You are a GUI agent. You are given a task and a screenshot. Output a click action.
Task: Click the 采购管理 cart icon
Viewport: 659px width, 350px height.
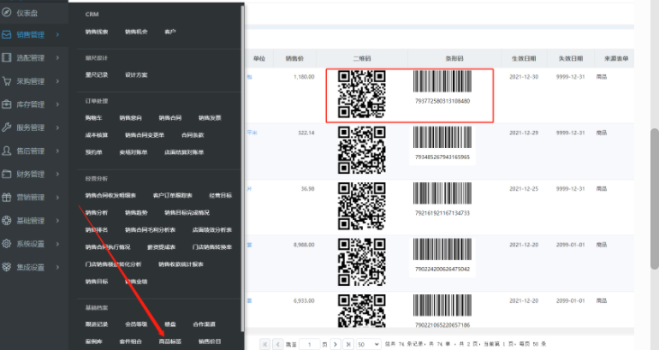click(6, 81)
